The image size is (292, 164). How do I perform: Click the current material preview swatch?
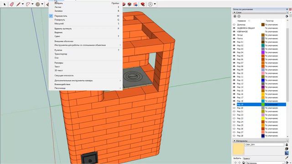pos(238,149)
